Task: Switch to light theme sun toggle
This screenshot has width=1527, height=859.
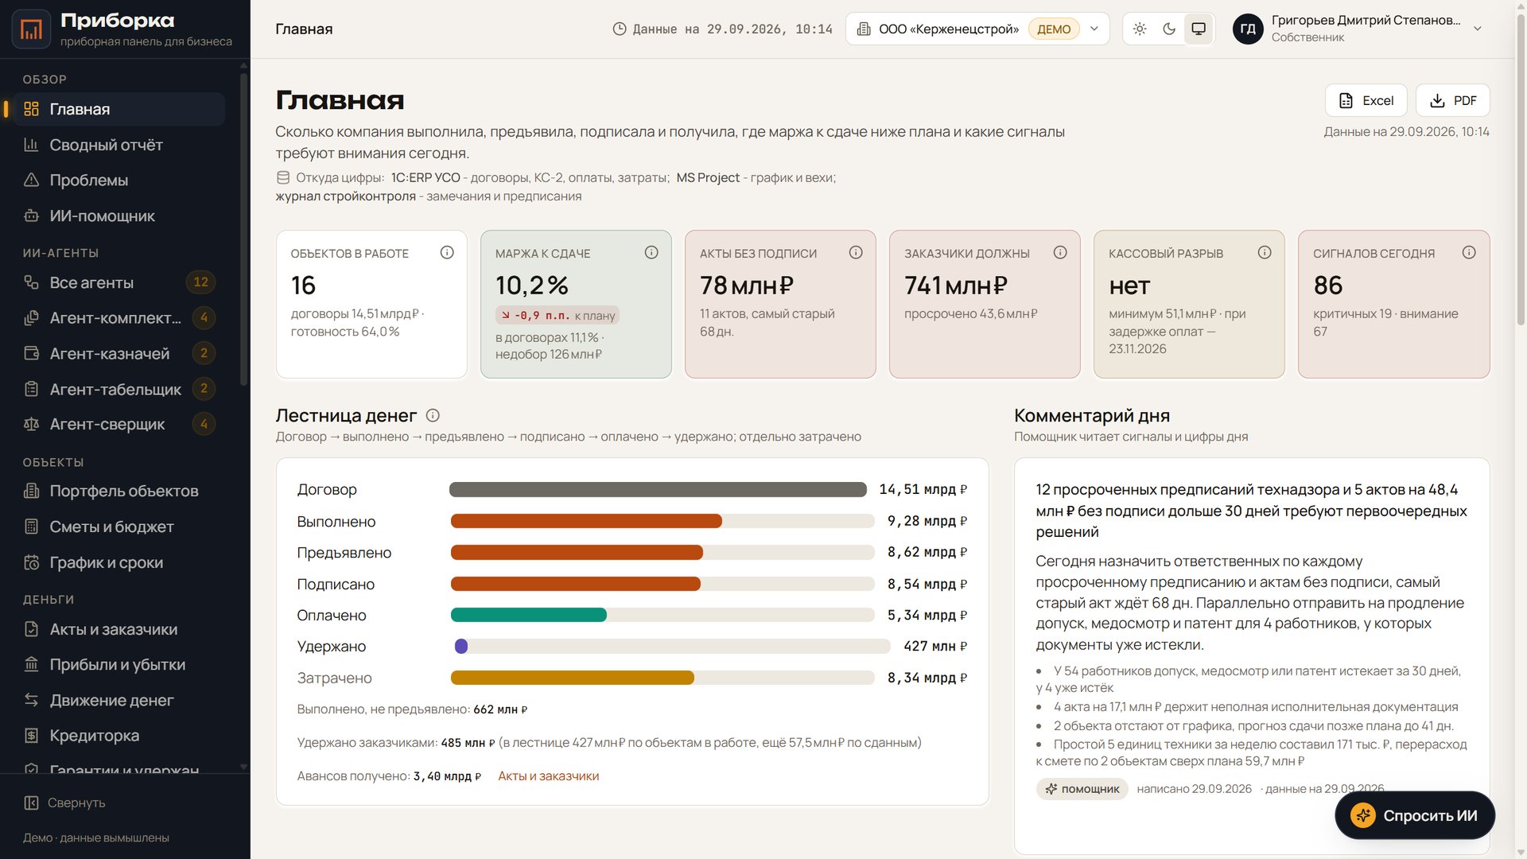Action: pyautogui.click(x=1140, y=29)
